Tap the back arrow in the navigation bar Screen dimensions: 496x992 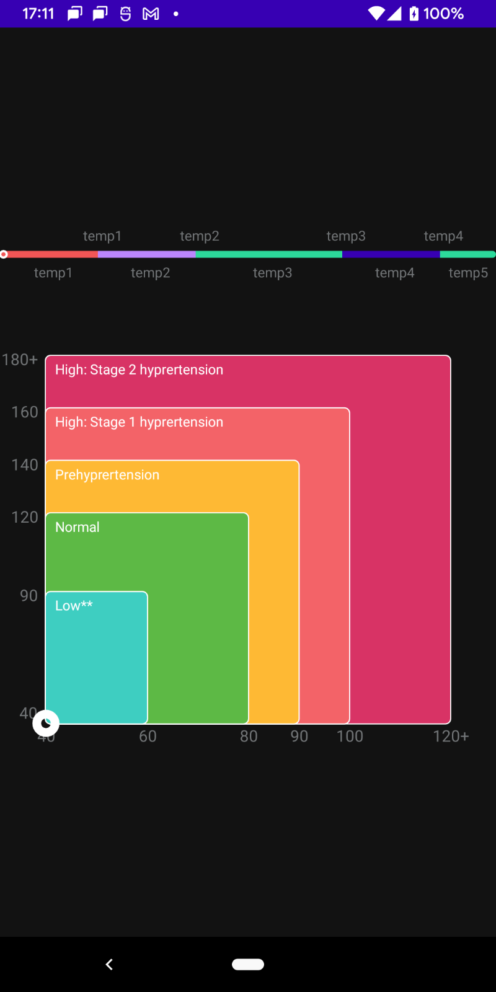tap(109, 964)
